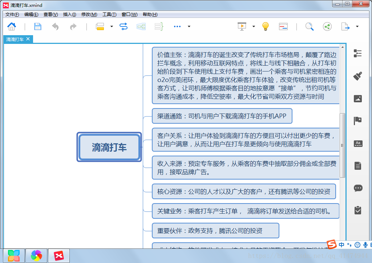Click the colorful pinwheel icon in the taskbar
Screen dimensions: 372x263
(36, 256)
